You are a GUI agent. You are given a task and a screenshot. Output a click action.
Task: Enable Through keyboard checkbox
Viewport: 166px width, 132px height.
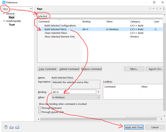[40, 108]
